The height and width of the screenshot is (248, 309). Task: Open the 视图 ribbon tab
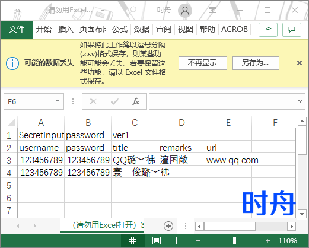coord(186,30)
